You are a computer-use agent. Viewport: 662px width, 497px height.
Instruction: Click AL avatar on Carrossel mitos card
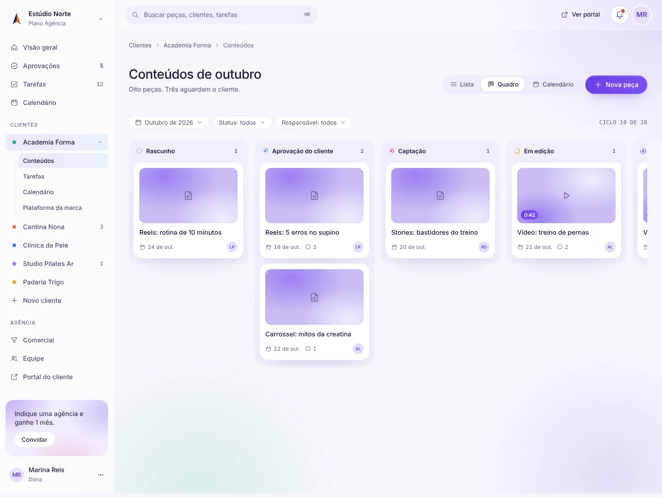(x=358, y=349)
